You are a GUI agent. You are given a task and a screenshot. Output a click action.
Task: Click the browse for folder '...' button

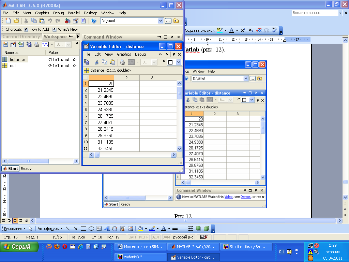pyautogui.click(x=168, y=21)
